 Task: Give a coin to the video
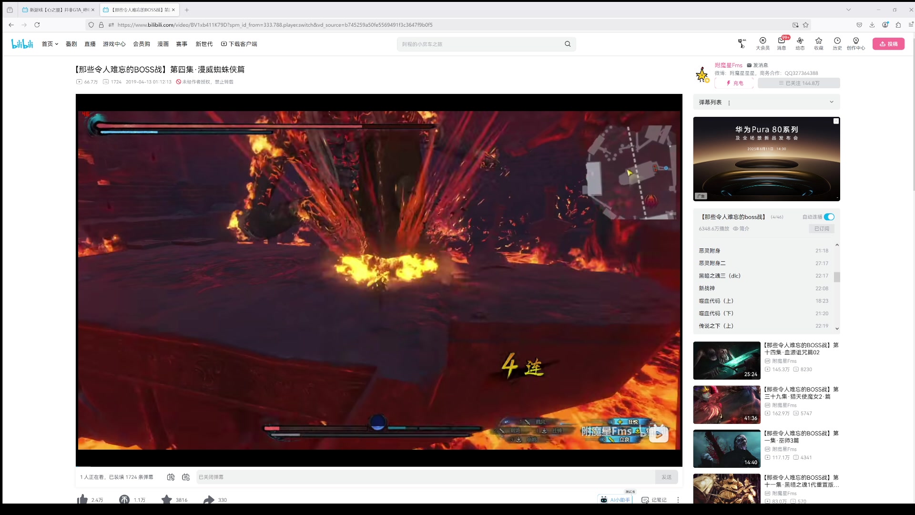click(x=124, y=499)
